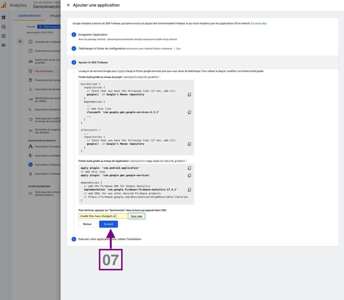Viewport: 344px width, 300px height.
Task: Open Demandes de suppression des données
Action: 45,131
